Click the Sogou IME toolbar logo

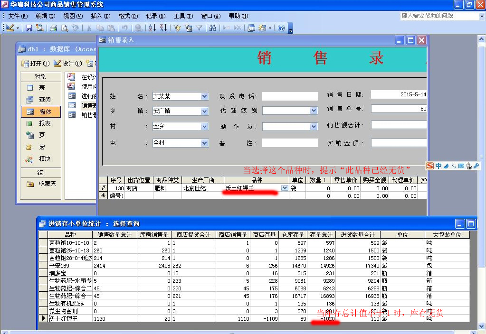click(x=429, y=166)
